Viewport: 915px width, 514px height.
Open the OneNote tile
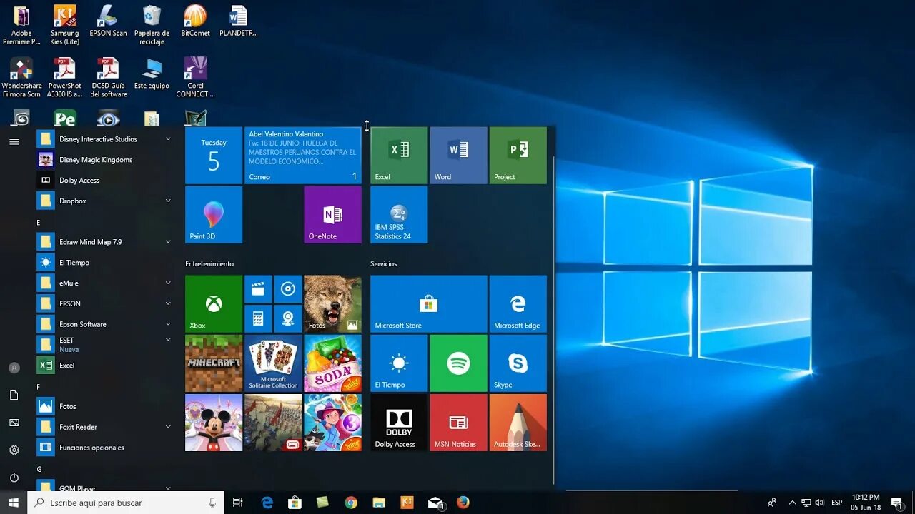tap(332, 215)
